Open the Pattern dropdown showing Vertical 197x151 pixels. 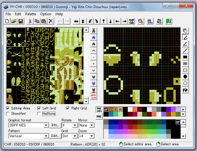[46, 136]
